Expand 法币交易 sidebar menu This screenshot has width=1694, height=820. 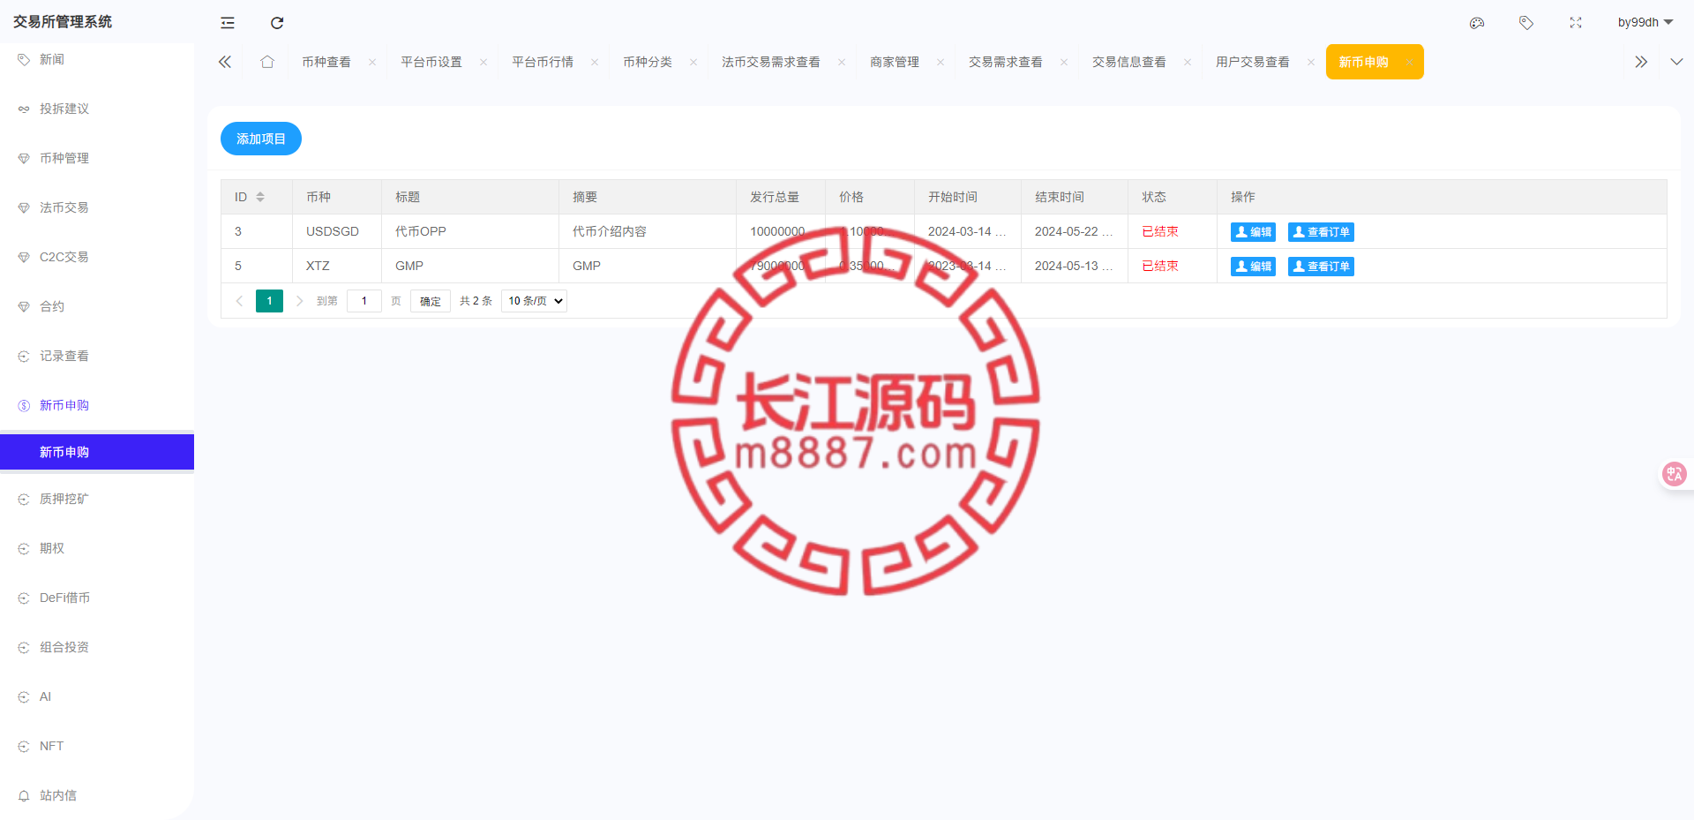(97, 207)
